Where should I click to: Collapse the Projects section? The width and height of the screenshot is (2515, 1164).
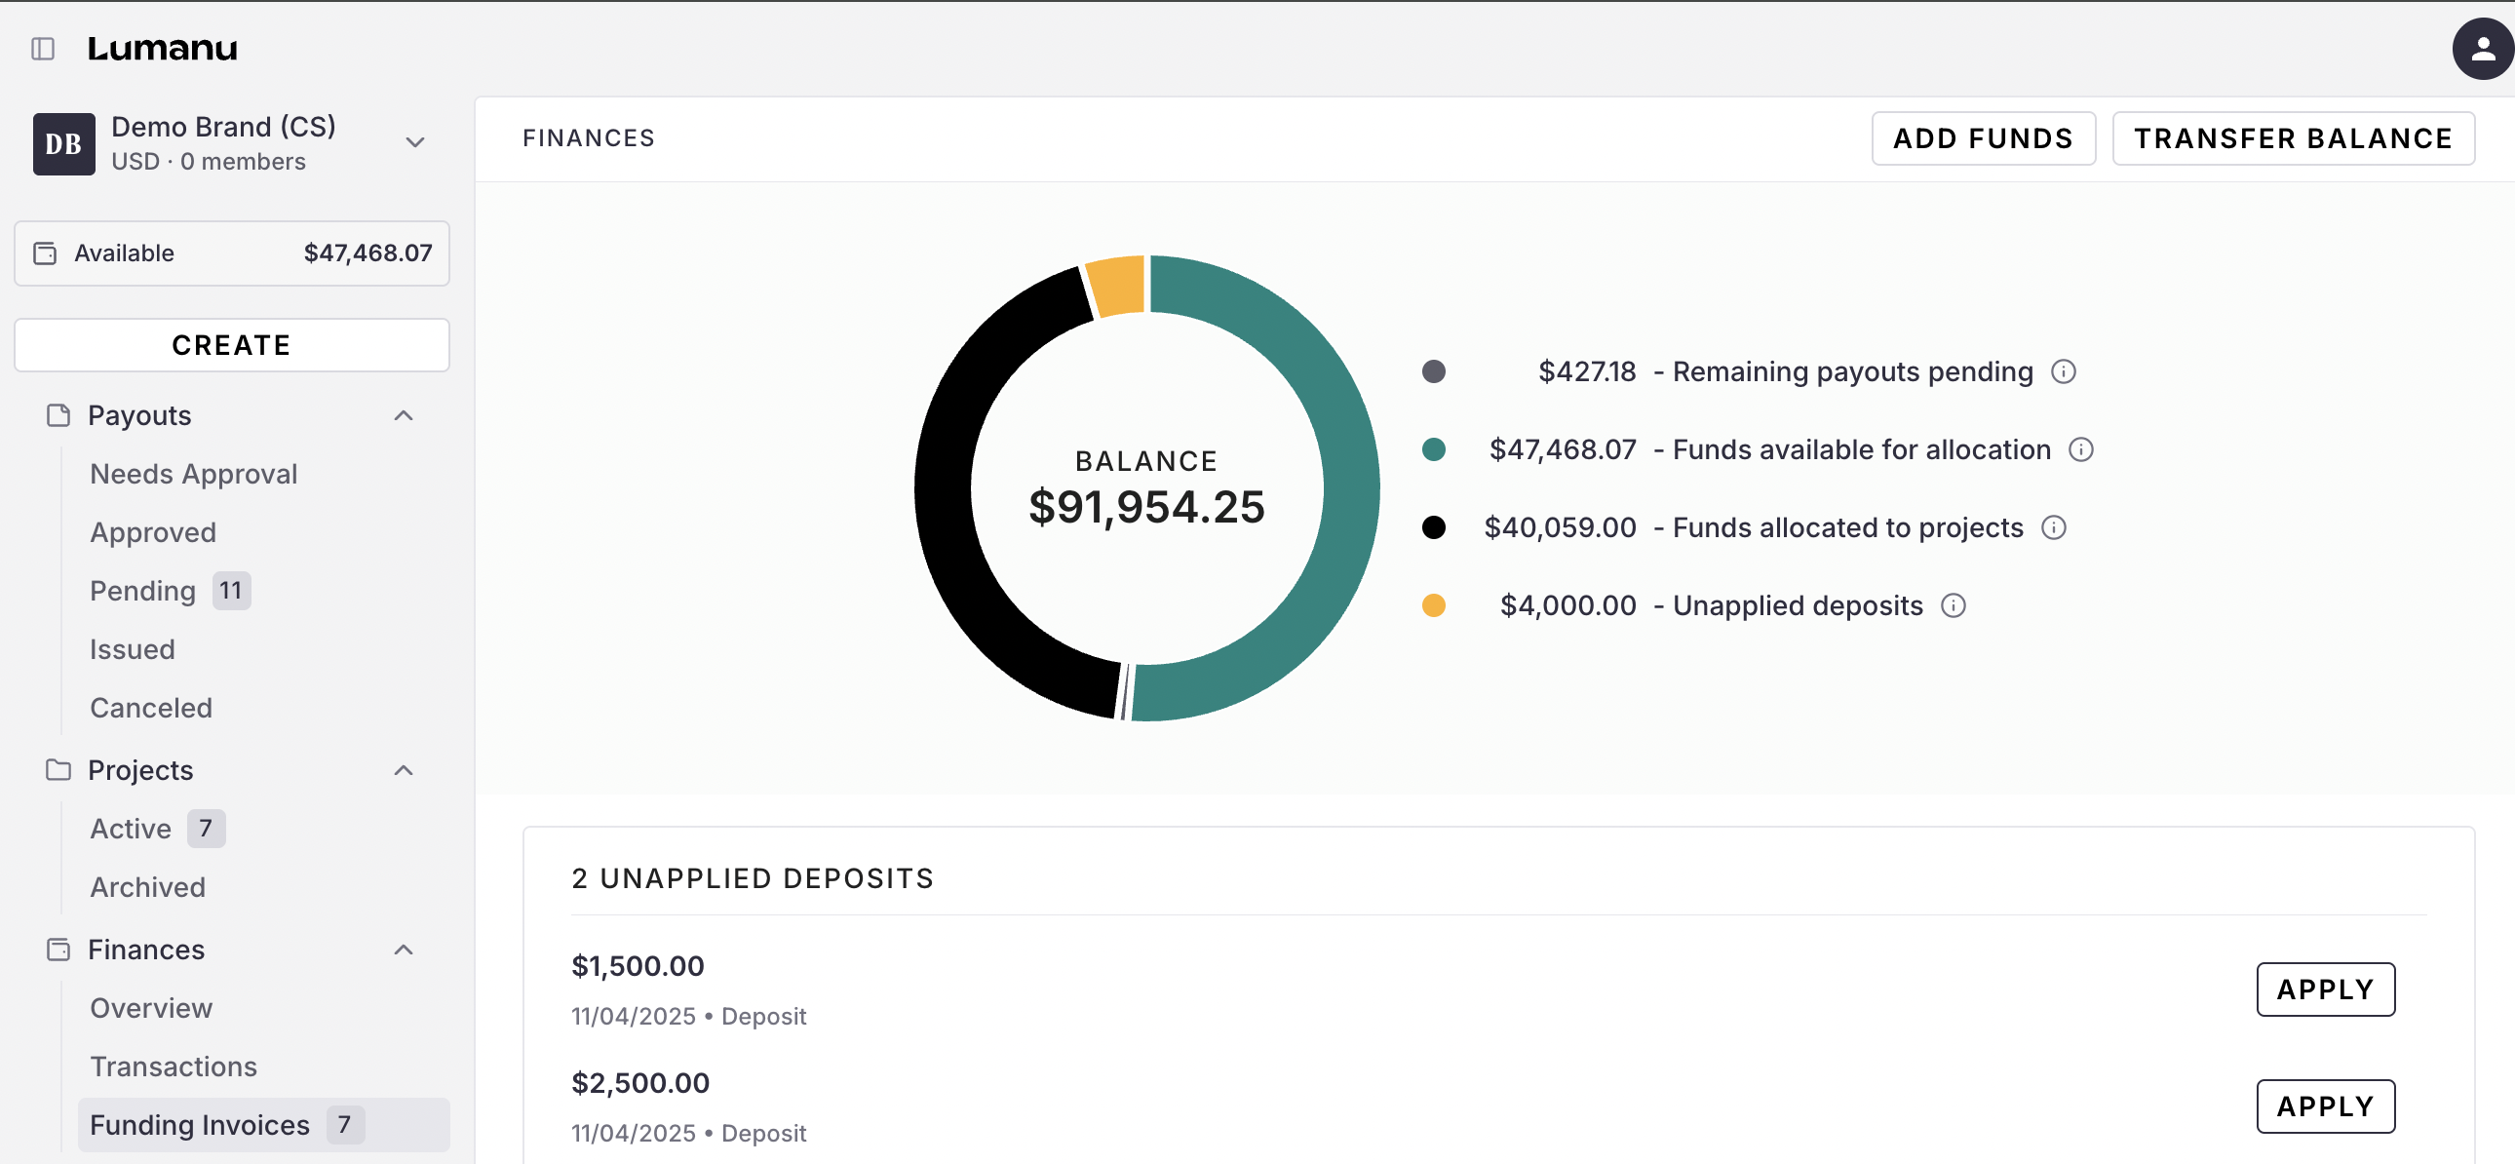(x=404, y=770)
